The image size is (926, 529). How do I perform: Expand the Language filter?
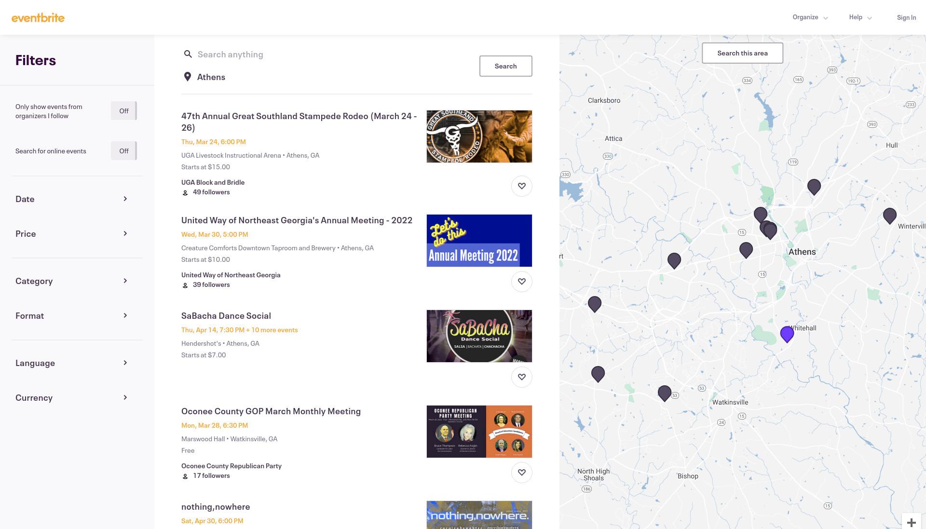coord(72,363)
